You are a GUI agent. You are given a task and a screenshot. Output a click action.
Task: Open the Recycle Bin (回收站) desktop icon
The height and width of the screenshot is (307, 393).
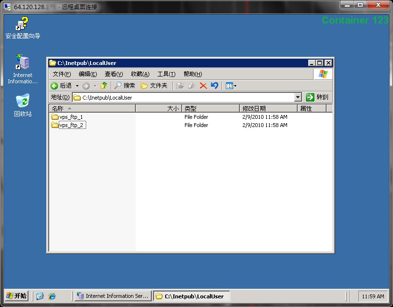click(x=23, y=105)
